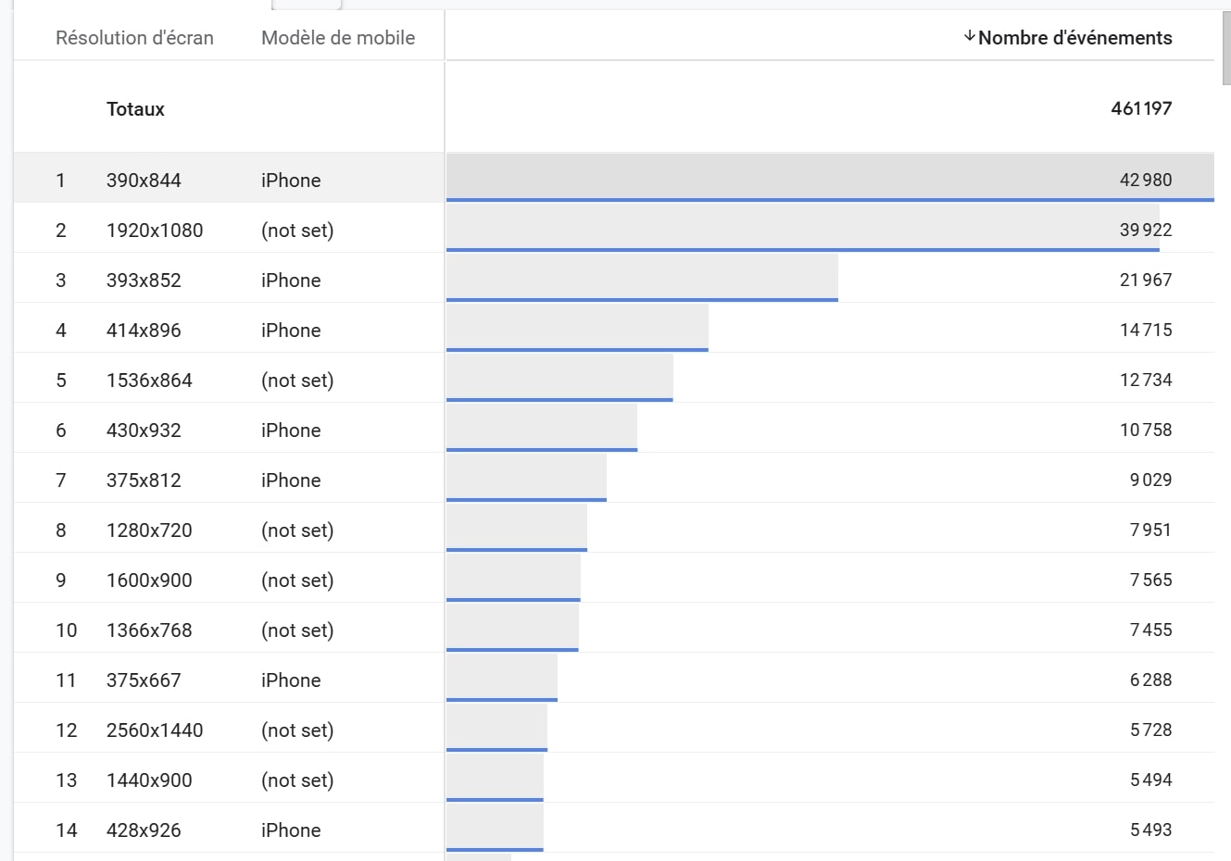Click "(not set)" in the 1600x900 row
The width and height of the screenshot is (1231, 861).
(x=297, y=580)
